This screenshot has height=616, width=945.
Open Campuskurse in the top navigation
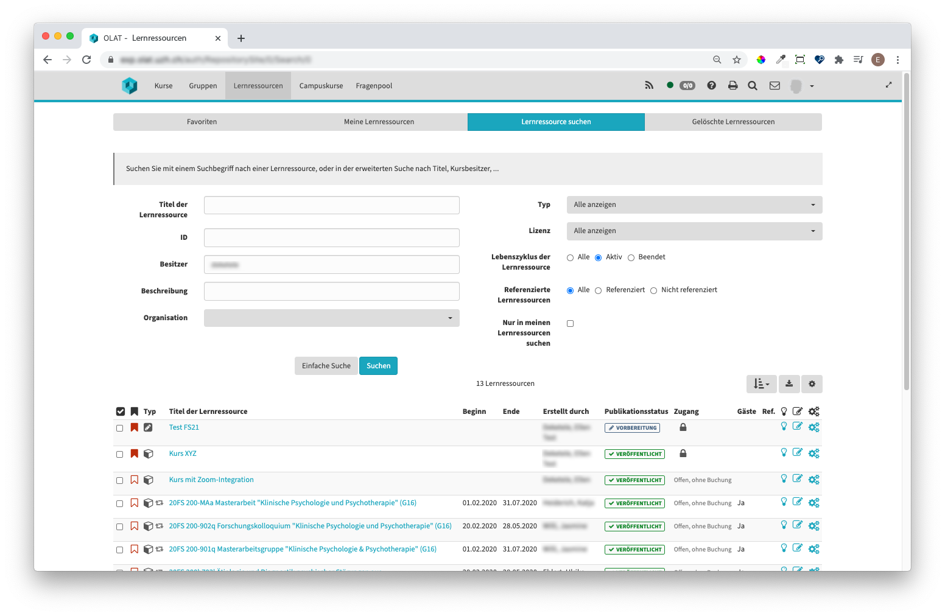[321, 86]
